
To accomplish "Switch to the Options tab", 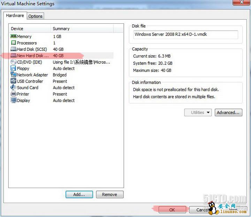I will (35, 16).
